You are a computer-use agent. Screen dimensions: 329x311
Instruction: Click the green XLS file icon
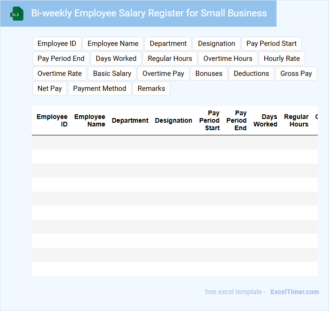coord(17,14)
